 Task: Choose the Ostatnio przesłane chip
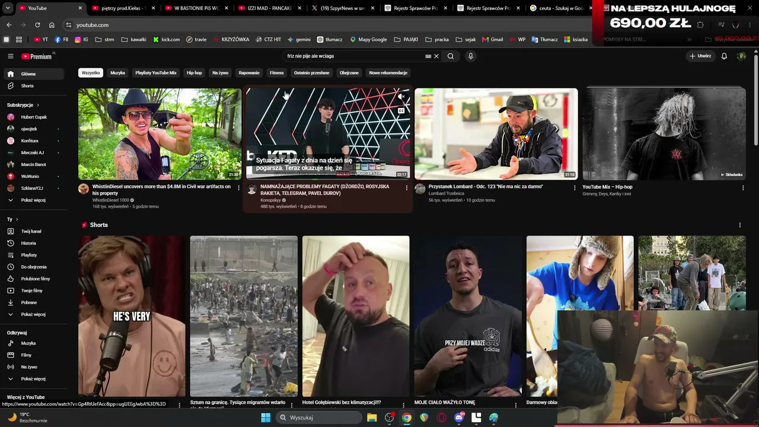click(312, 73)
